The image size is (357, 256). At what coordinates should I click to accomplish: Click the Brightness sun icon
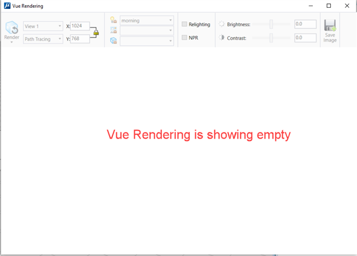click(x=222, y=24)
